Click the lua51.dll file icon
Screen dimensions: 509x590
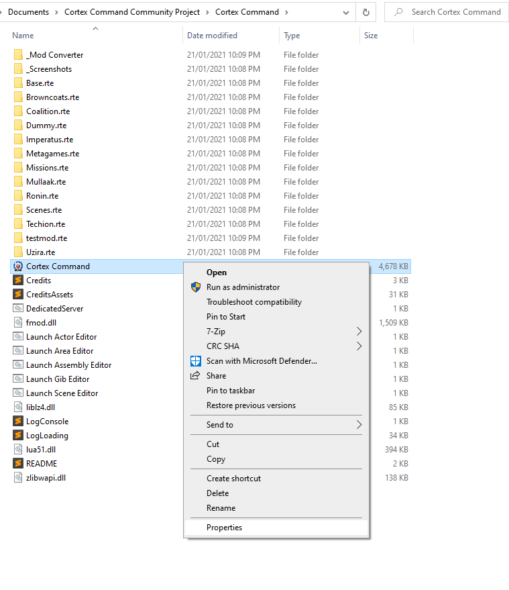(17, 449)
